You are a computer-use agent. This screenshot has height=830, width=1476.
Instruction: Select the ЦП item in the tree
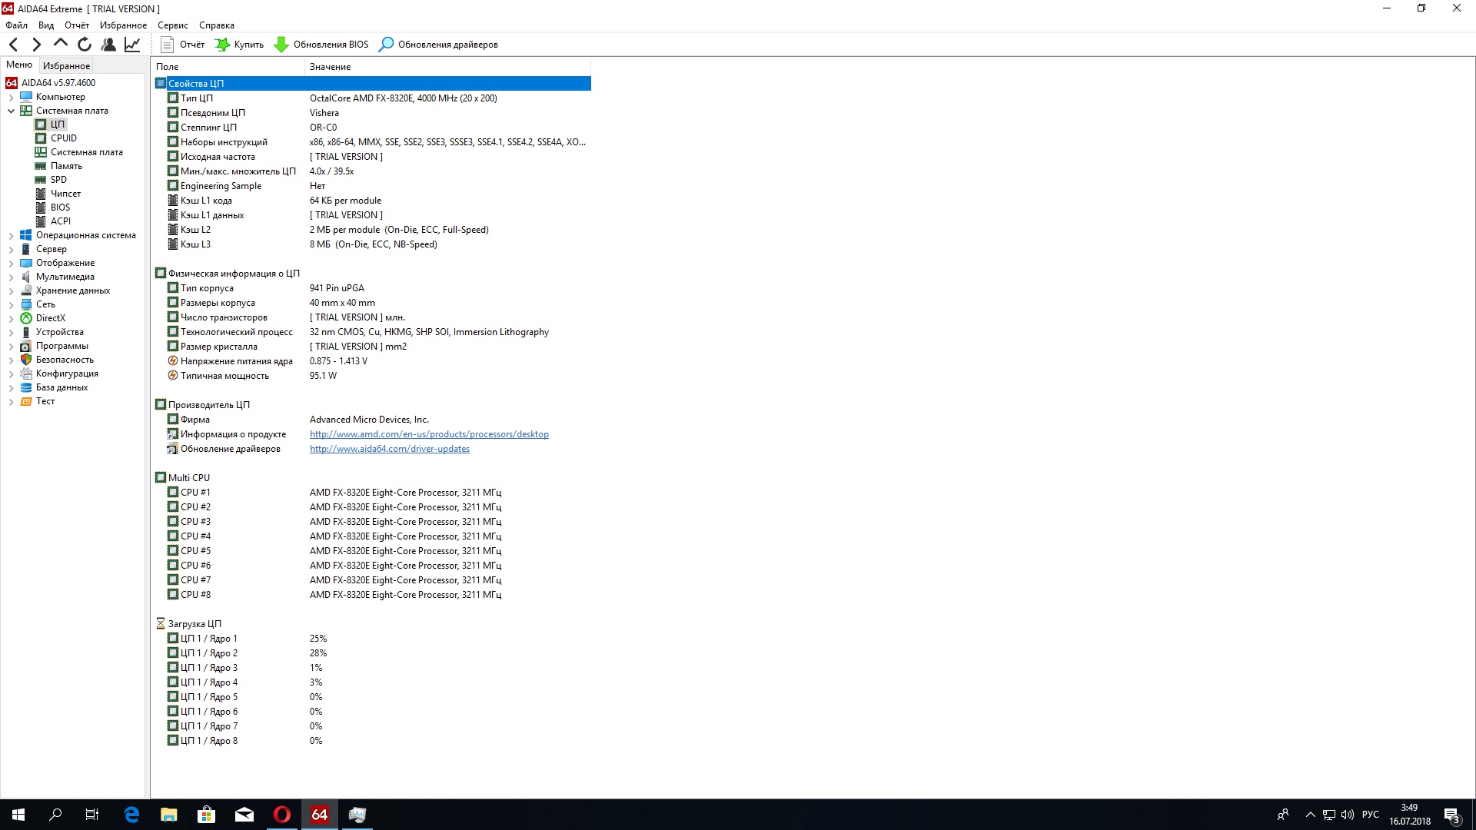(x=58, y=124)
